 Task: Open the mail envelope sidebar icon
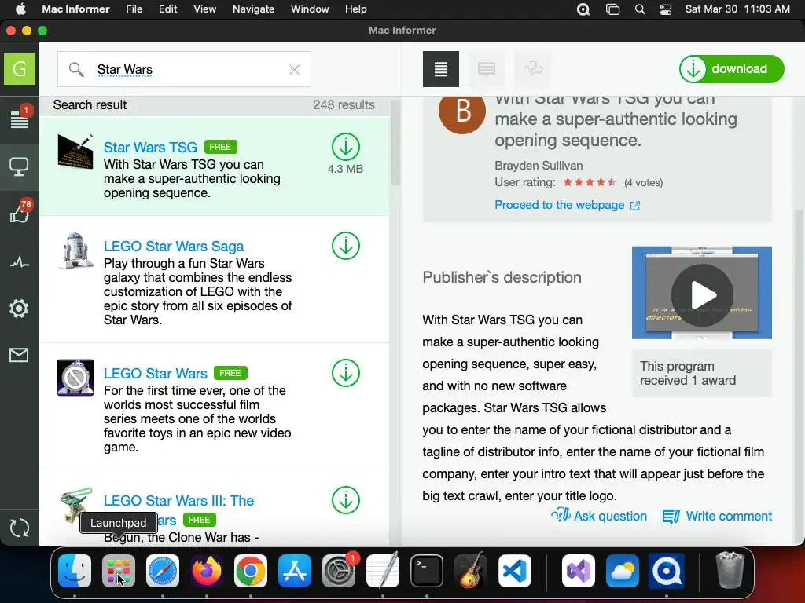pos(19,355)
